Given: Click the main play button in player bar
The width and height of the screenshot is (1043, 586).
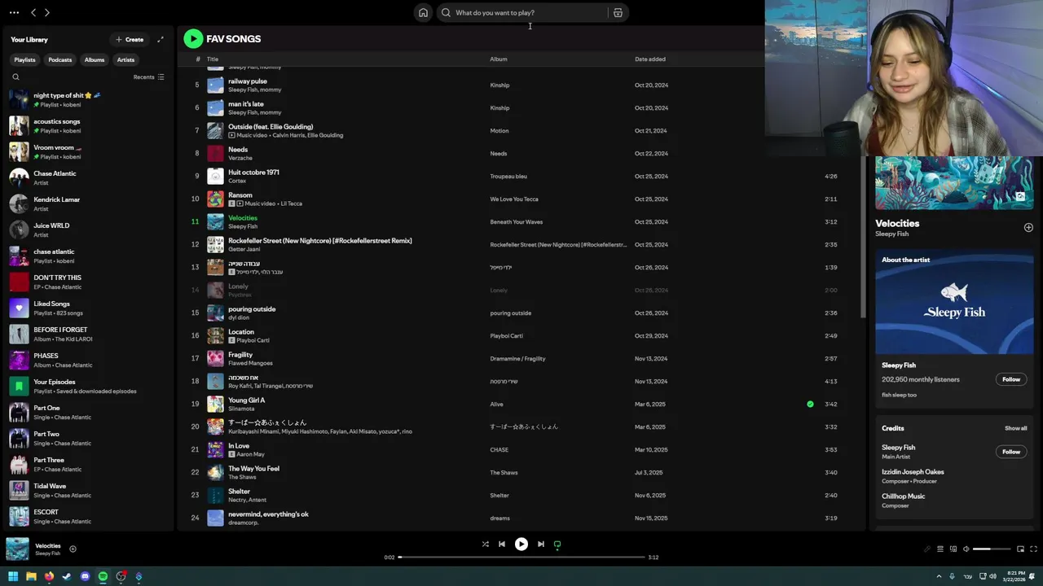Looking at the screenshot, I should [521, 544].
